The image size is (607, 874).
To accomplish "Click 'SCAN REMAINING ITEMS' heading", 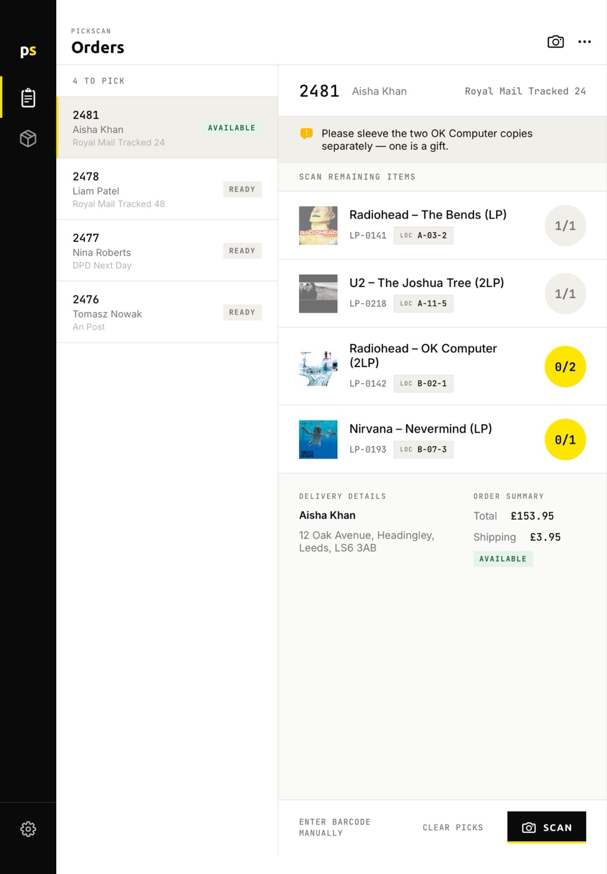I will tap(357, 177).
